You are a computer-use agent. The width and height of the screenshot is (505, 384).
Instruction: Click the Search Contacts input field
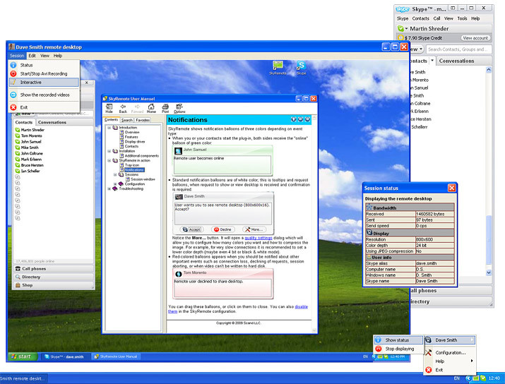458,49
